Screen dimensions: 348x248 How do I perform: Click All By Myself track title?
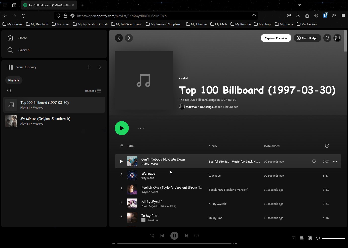pos(151,202)
